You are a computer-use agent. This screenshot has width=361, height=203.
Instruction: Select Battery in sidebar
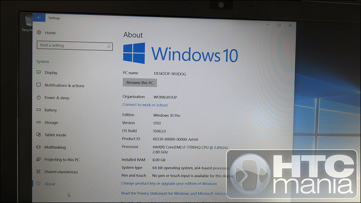[51, 110]
